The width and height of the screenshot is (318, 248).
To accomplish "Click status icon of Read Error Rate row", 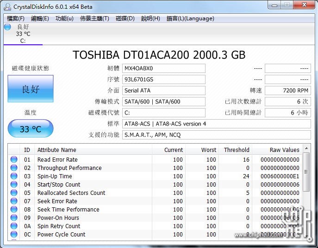I will [14, 159].
